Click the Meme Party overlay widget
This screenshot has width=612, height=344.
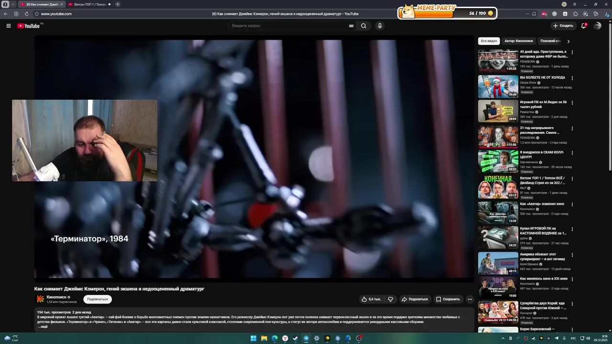click(448, 12)
